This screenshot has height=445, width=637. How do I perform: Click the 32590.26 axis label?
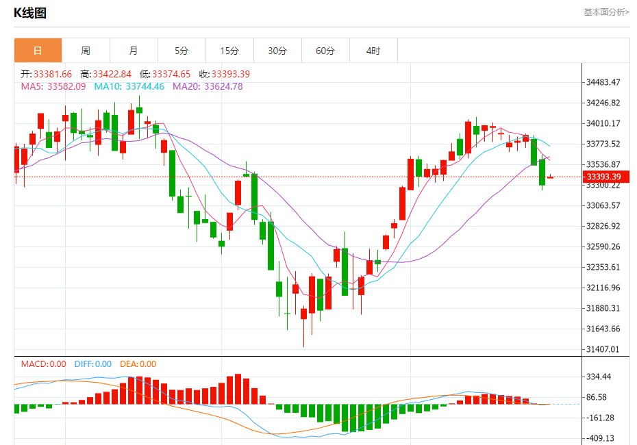tap(603, 246)
